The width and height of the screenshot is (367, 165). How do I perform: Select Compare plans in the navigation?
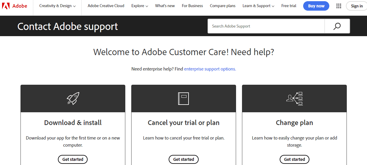(x=223, y=6)
